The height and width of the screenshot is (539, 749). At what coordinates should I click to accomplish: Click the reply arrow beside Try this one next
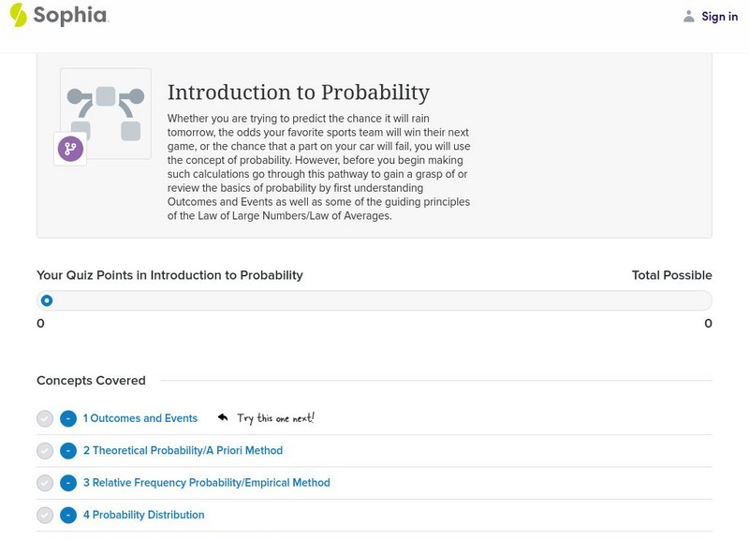click(223, 417)
